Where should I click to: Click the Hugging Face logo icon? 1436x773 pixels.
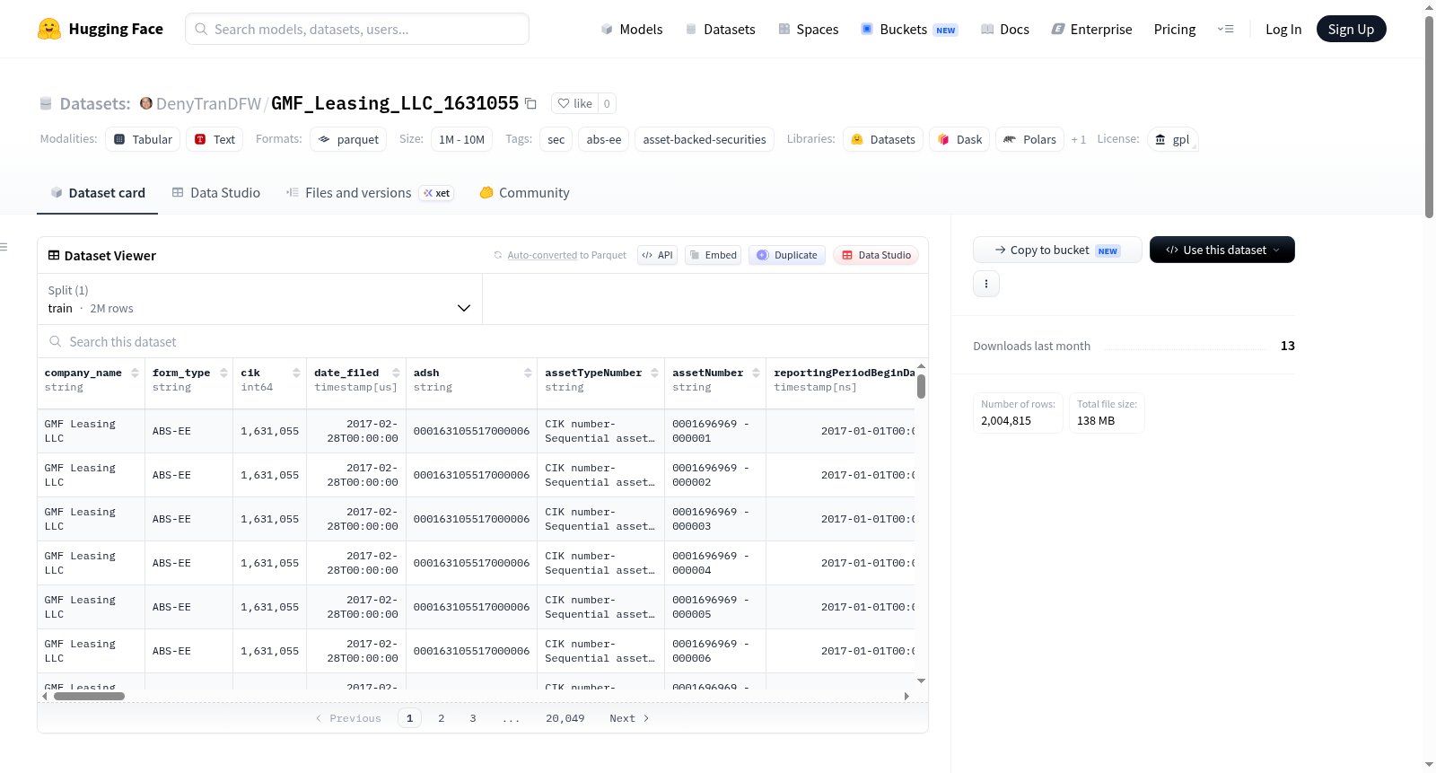pos(49,29)
